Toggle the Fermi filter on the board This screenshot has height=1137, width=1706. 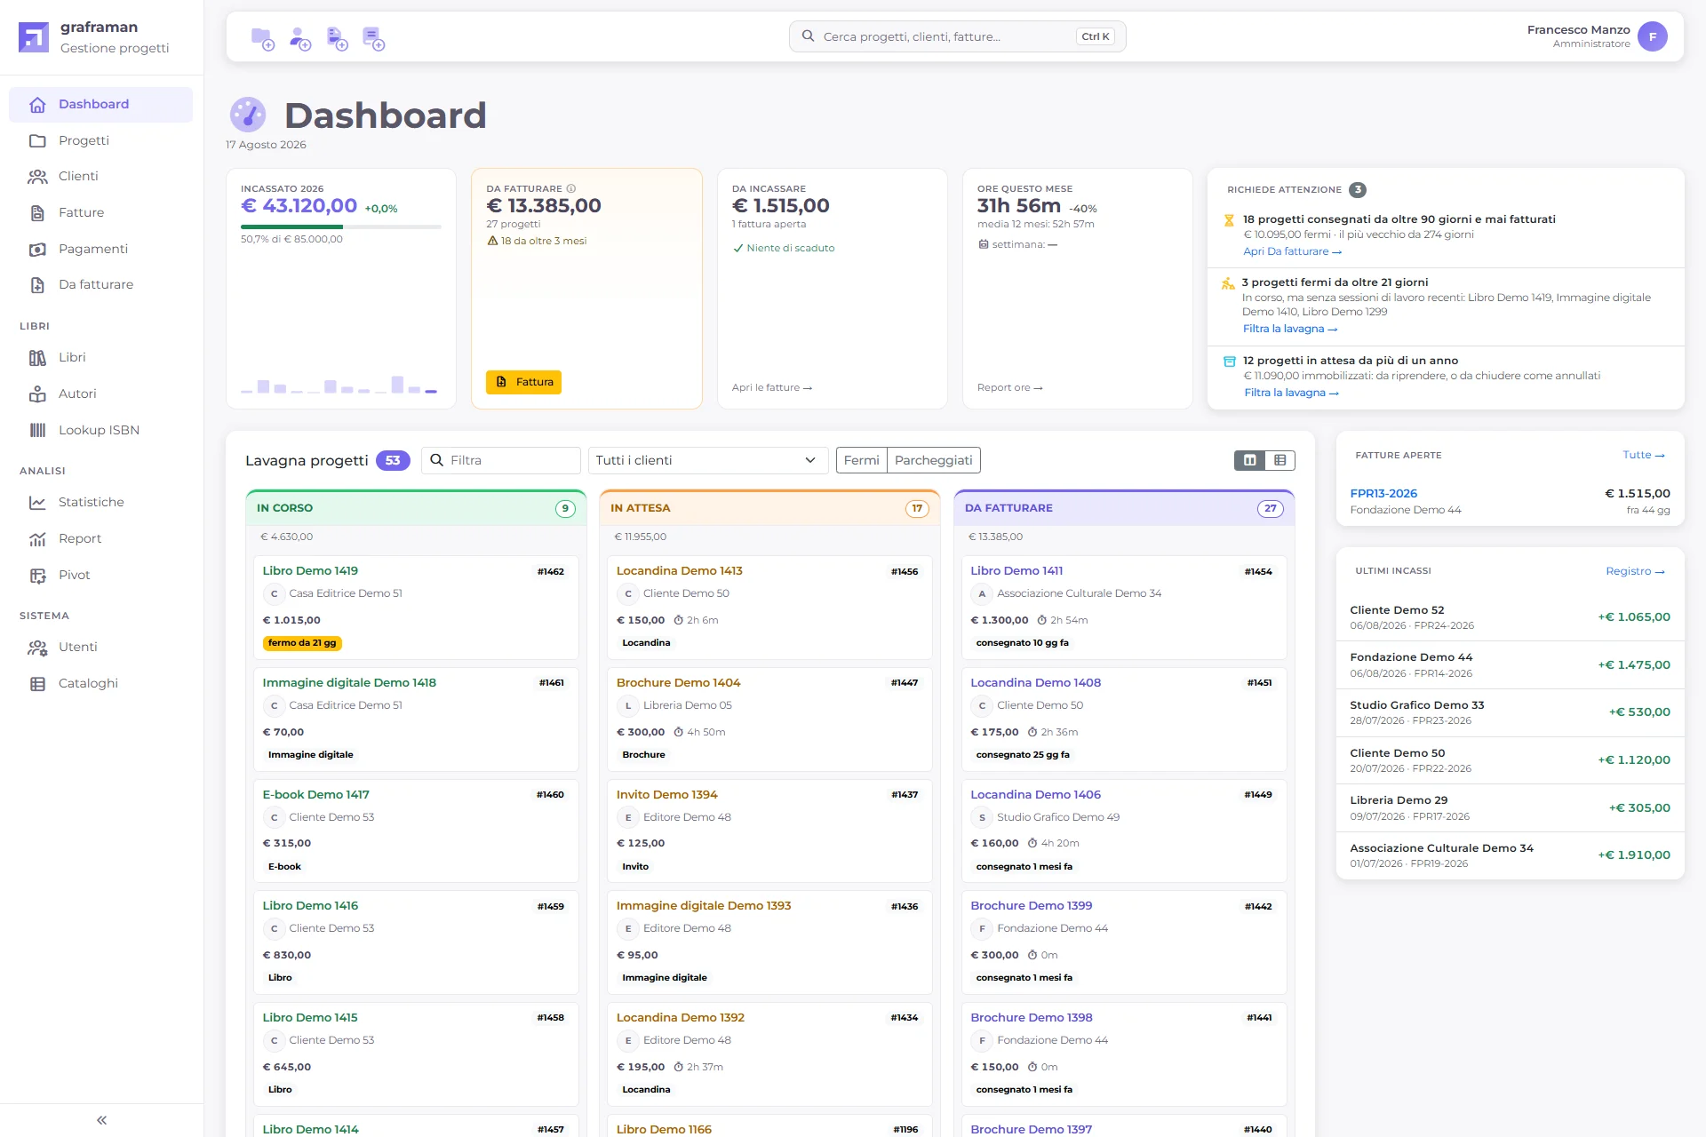861,460
